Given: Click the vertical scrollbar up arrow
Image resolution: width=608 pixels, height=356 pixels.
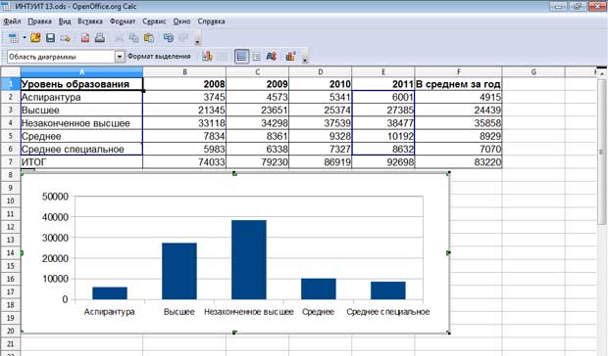Looking at the screenshot, I should click(601, 73).
